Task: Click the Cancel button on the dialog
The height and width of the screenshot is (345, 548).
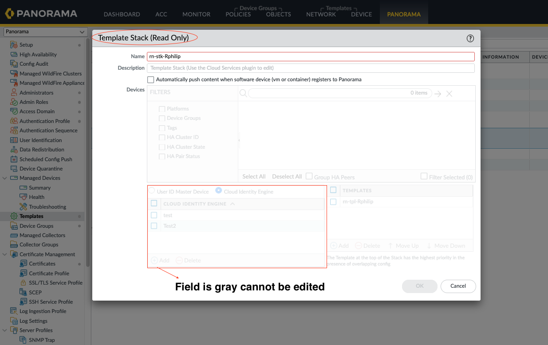Action: [x=458, y=286]
